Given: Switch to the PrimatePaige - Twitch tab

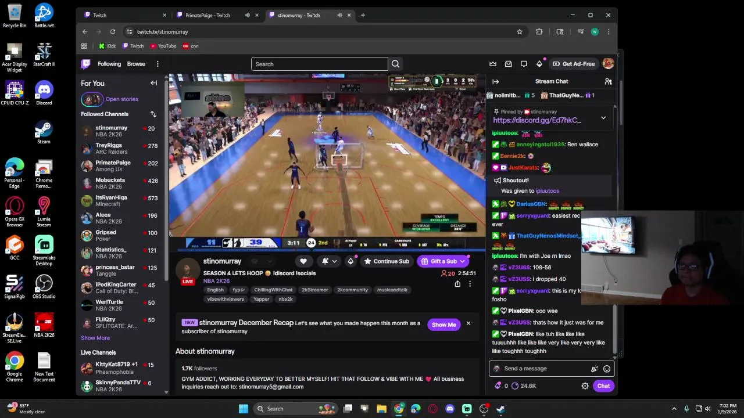Looking at the screenshot, I should click(215, 15).
